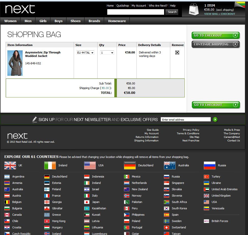
Task: Open the Brands category menu
Action: point(95,21)
